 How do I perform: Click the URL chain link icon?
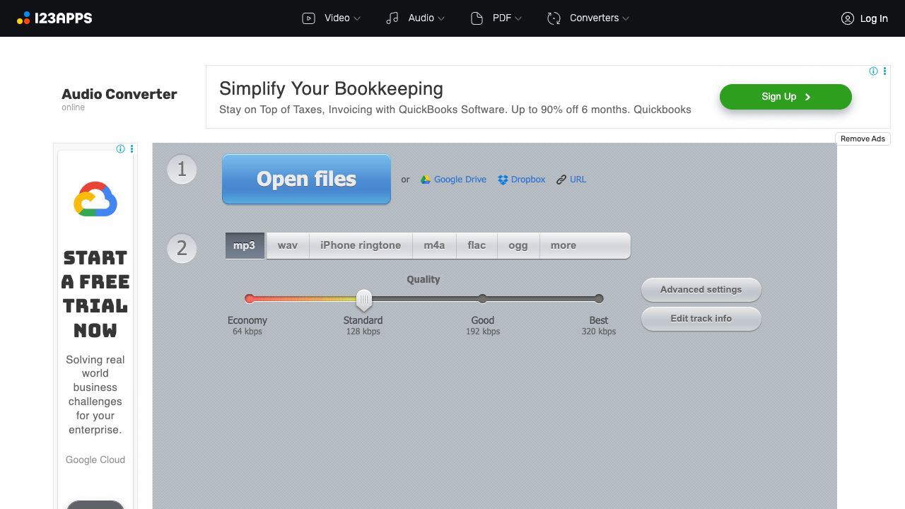pos(561,180)
